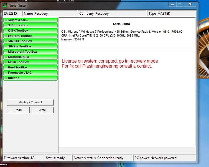Viewport: 209px width, 167px height.
Task: Minimize the Serial Suite window
Action: click(x=172, y=4)
